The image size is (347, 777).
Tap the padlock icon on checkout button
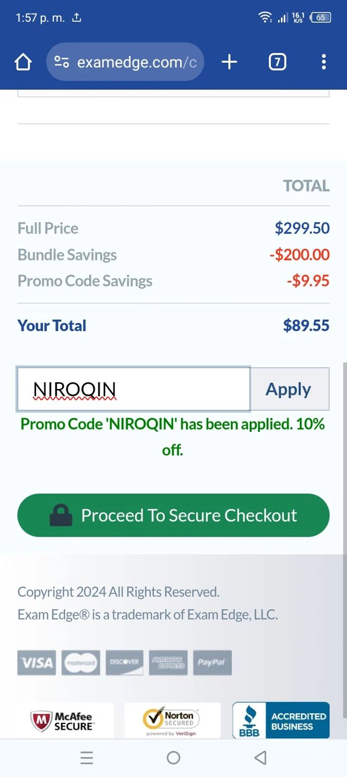click(61, 515)
